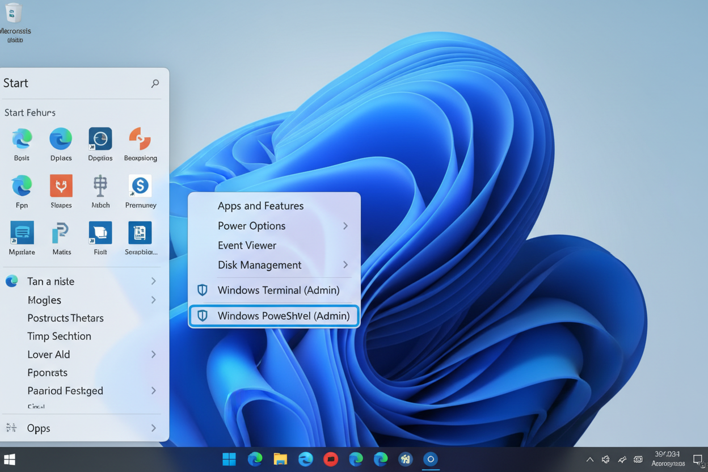This screenshot has height=472, width=708.
Task: Expand the Power Options submenu arrow
Action: (345, 226)
